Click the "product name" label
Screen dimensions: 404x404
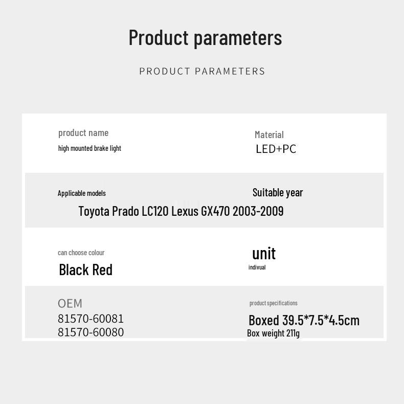click(x=83, y=133)
